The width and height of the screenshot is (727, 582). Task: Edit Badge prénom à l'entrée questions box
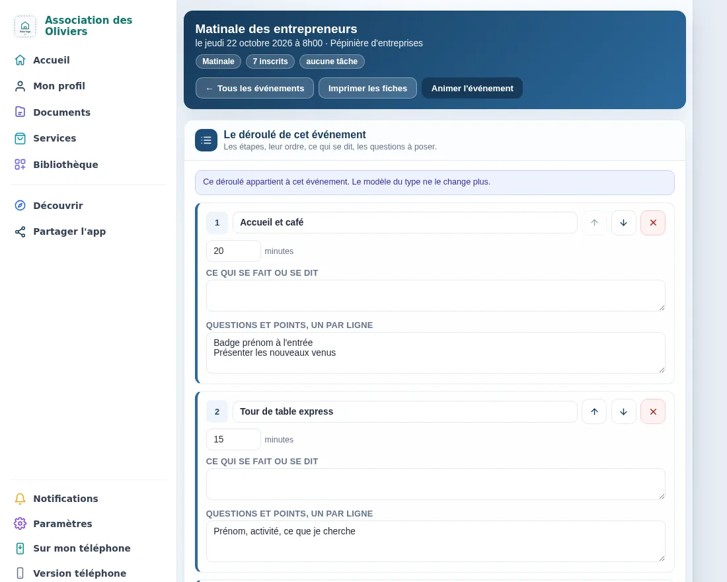(x=436, y=353)
